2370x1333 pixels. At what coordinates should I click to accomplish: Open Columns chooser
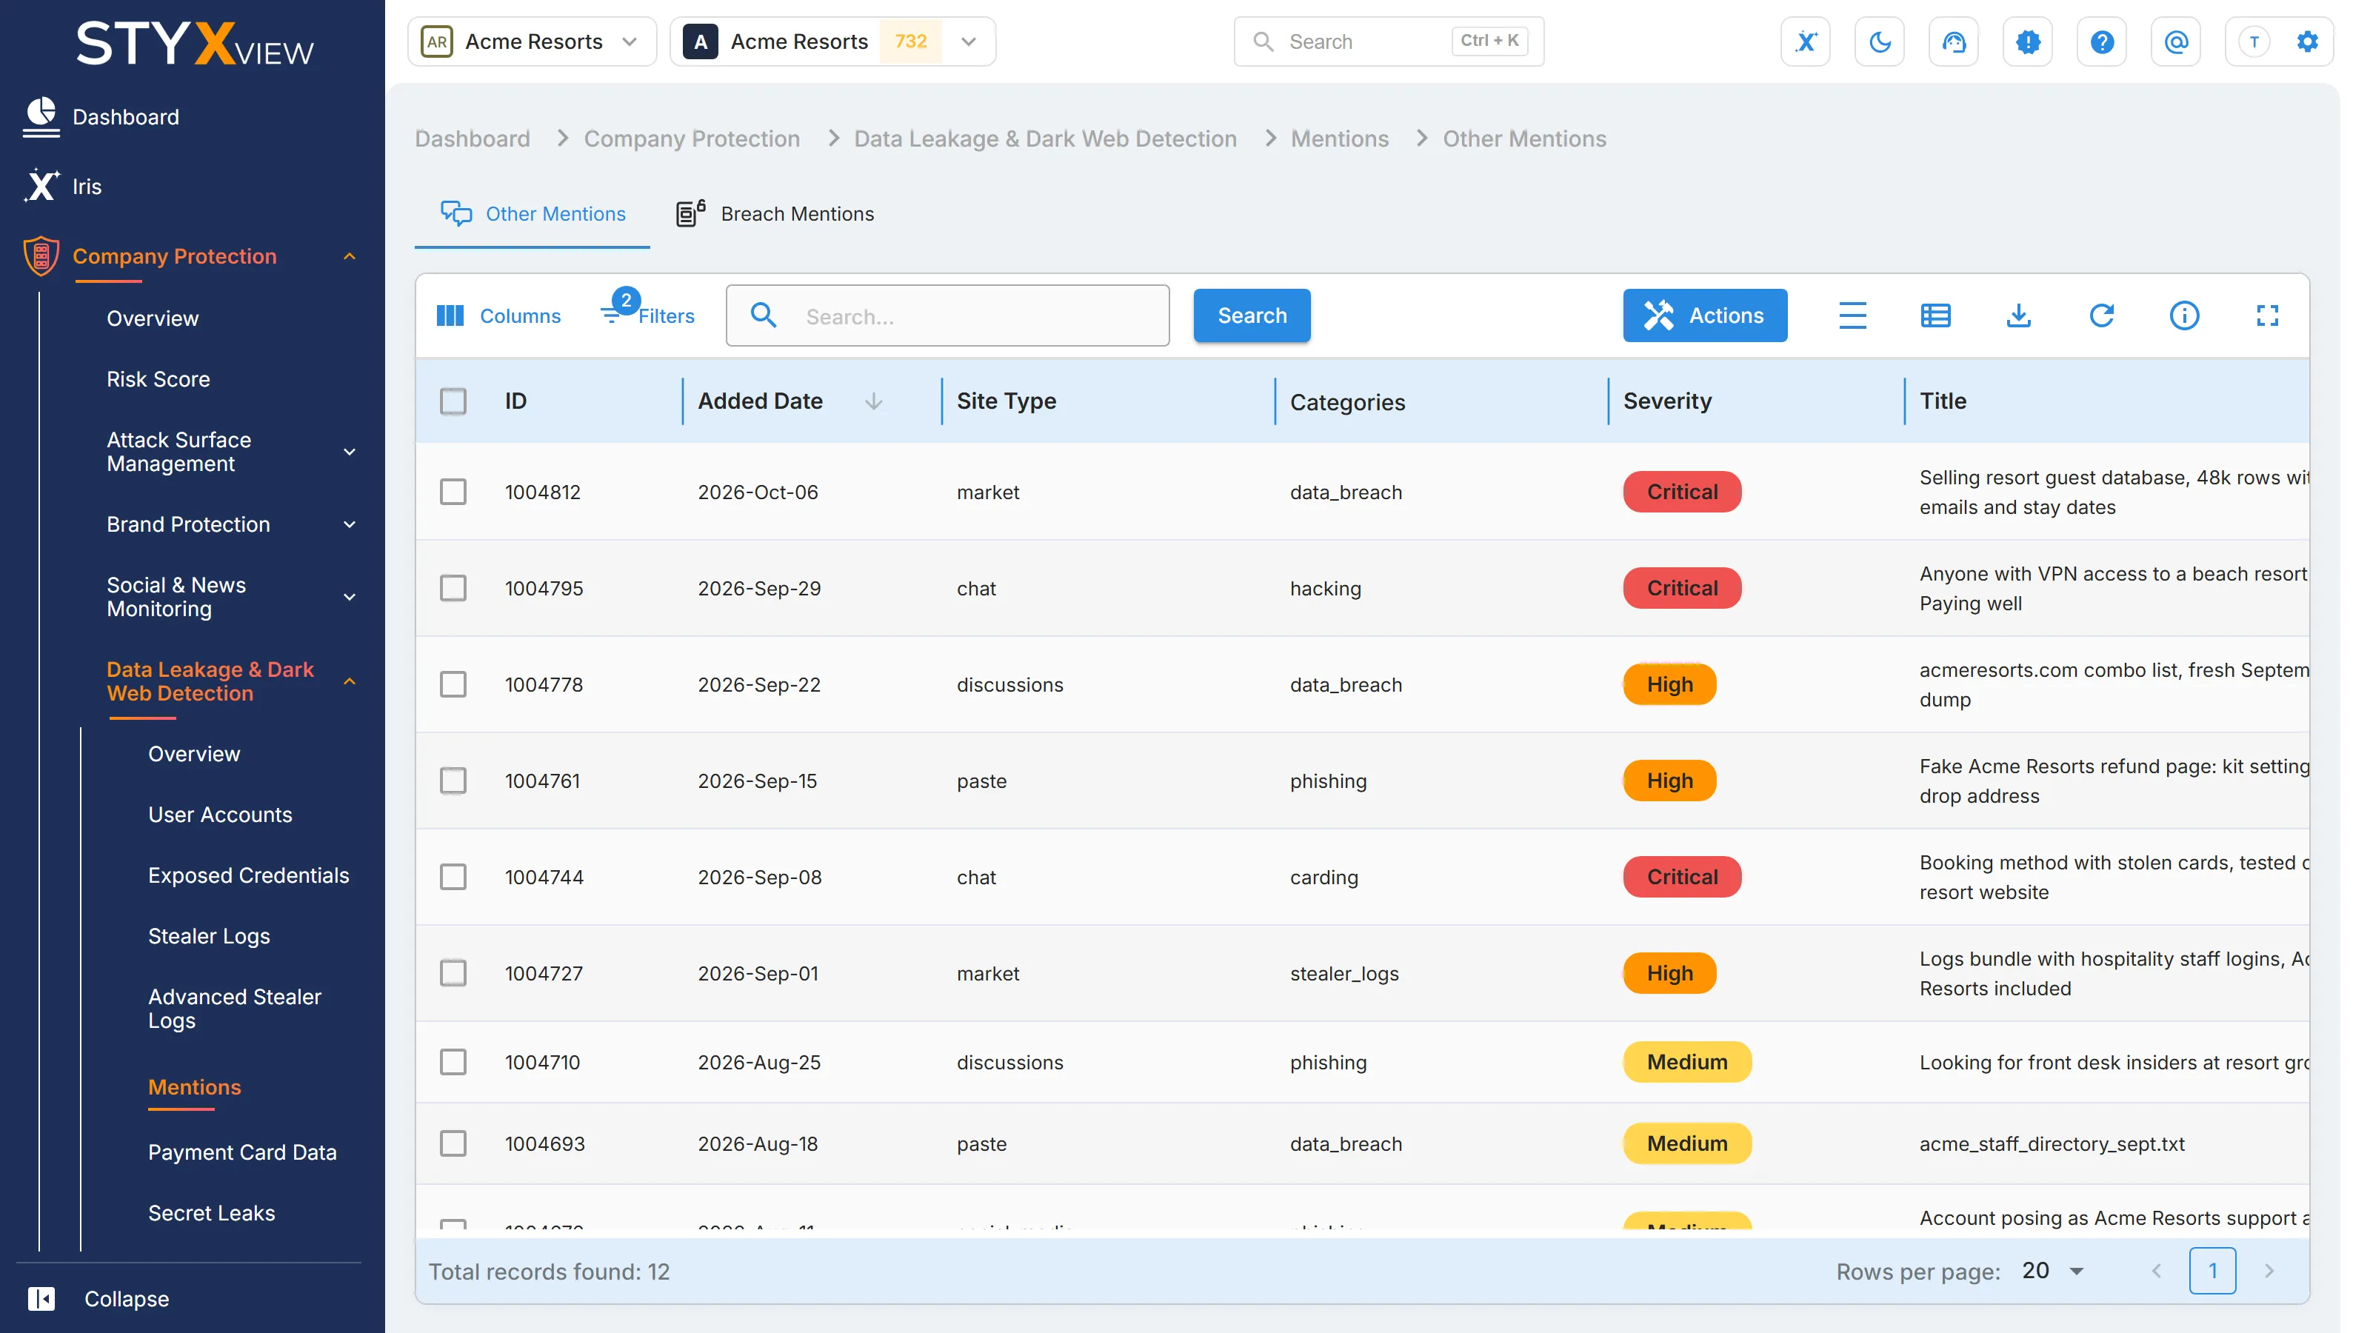tap(498, 315)
